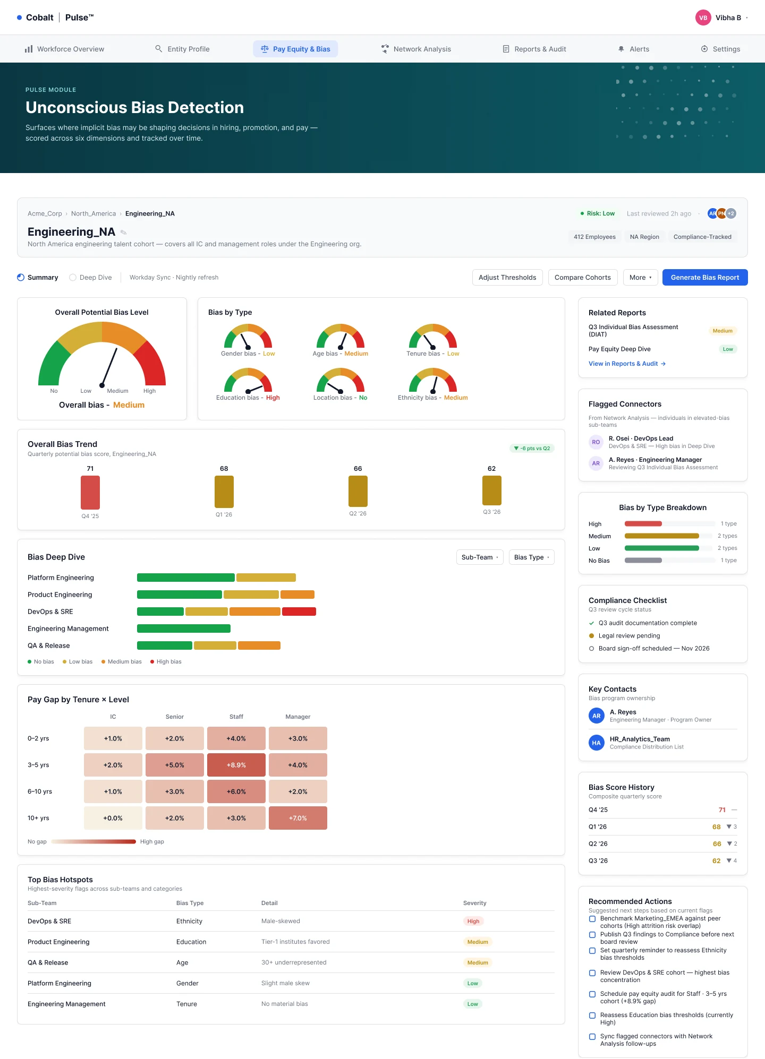765x1059 pixels.
Task: Click the Workforce Overview bar chart icon
Action: pos(29,49)
